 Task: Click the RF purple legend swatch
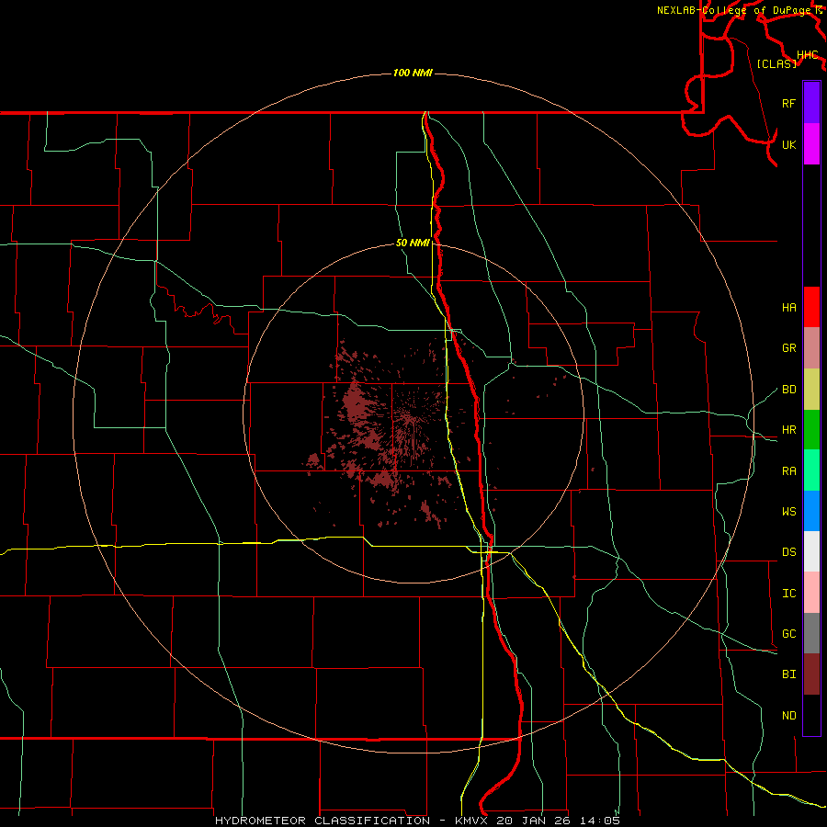[811, 103]
